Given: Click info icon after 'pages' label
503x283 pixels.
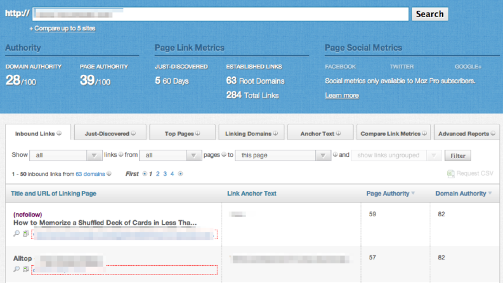Looking at the screenshot, I should (x=224, y=155).
